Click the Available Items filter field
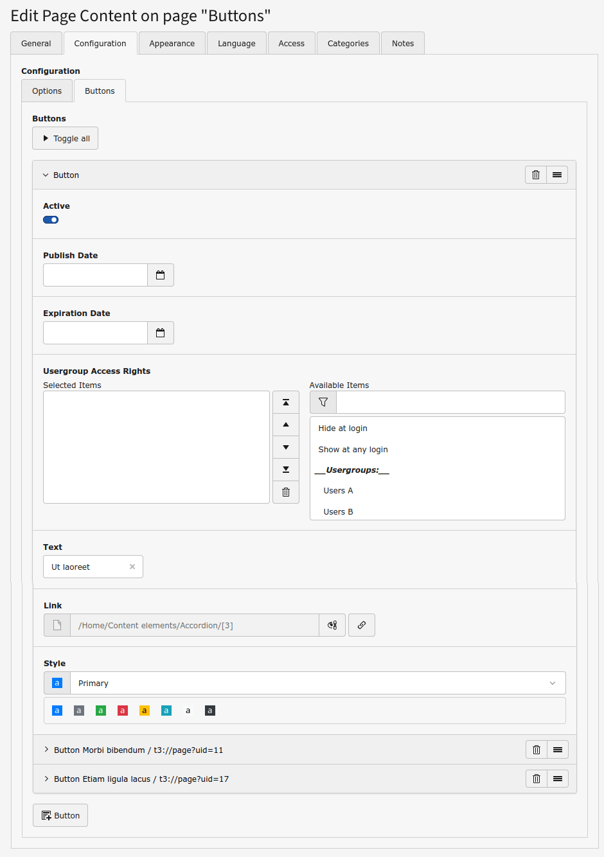604x857 pixels. [450, 402]
